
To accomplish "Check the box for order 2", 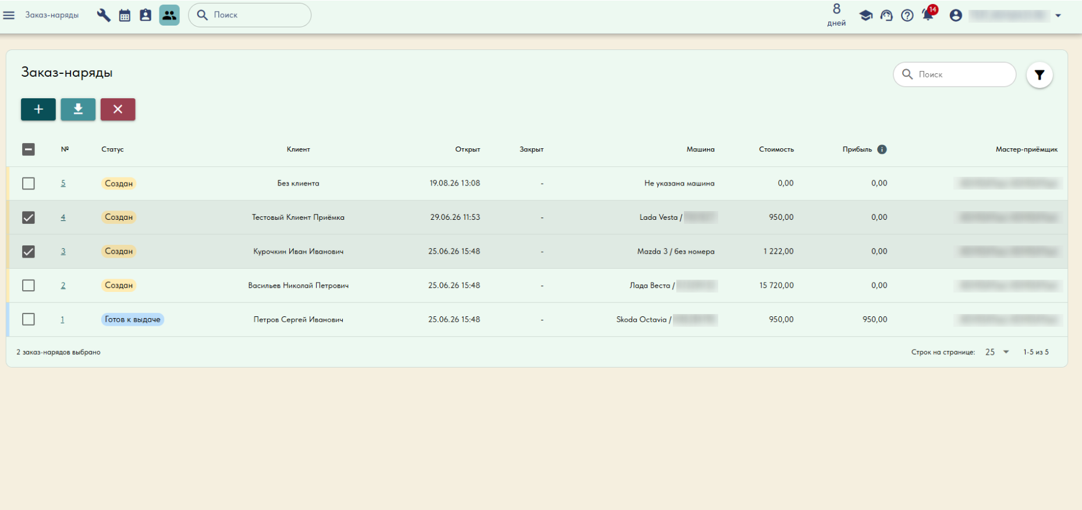I will coord(29,286).
